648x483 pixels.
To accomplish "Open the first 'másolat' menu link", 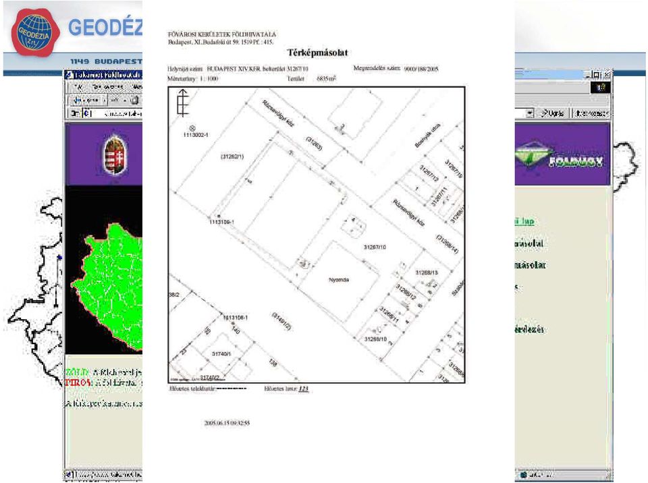I will 529,244.
